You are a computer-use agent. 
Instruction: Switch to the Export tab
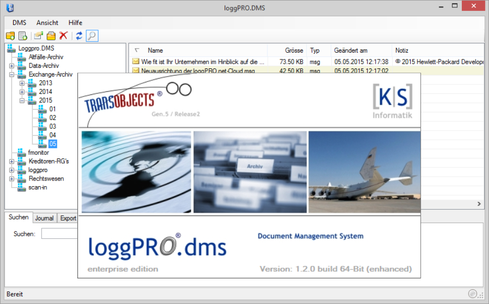(68, 218)
